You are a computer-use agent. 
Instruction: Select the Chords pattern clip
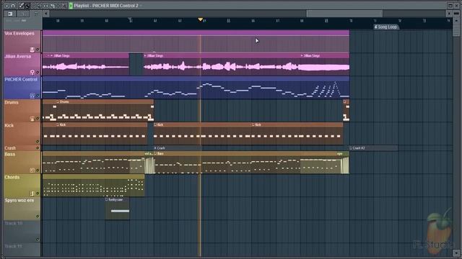click(x=93, y=186)
